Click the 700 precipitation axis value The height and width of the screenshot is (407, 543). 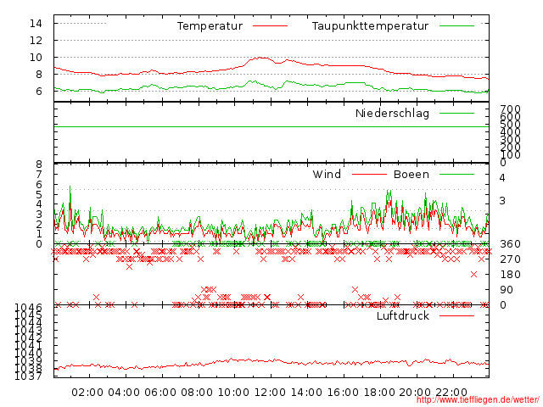tap(510, 109)
